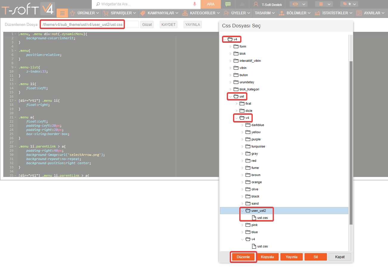Collapse the user_ust2 folder chevron
388x268 pixels.
tap(242, 211)
